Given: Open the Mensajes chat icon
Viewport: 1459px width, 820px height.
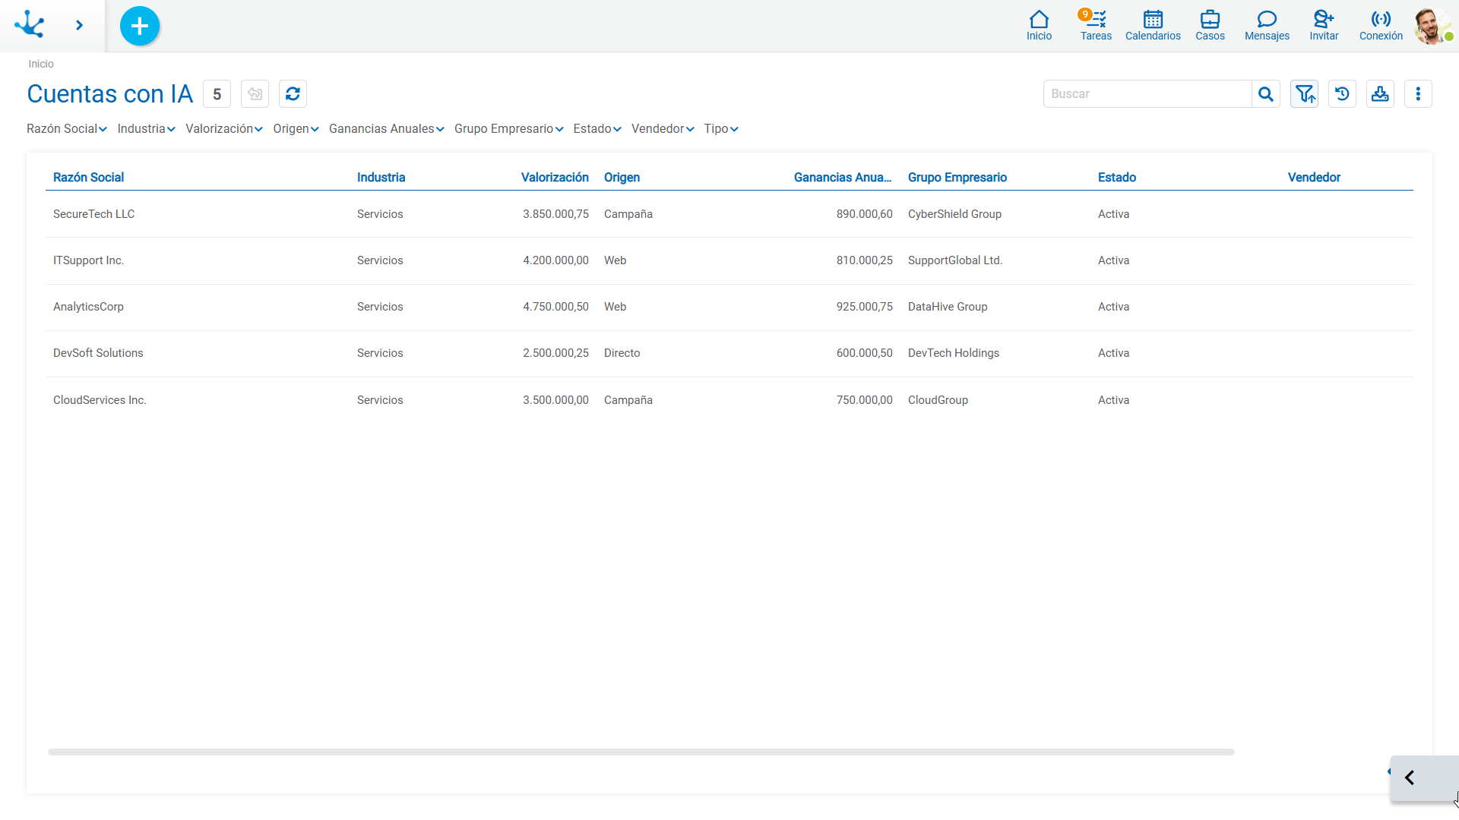Looking at the screenshot, I should click(x=1267, y=25).
